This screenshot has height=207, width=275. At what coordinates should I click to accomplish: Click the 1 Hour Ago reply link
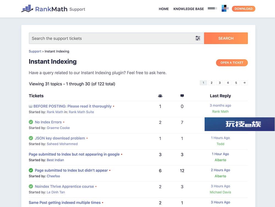click(221, 154)
